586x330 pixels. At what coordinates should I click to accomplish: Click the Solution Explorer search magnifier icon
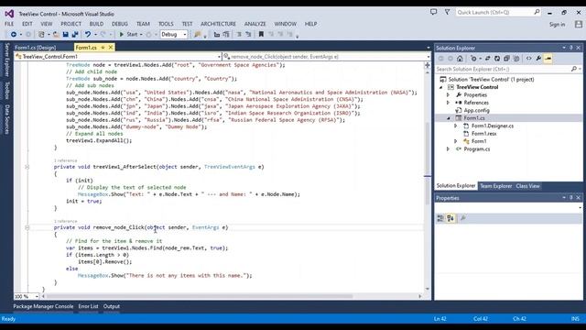(574, 70)
